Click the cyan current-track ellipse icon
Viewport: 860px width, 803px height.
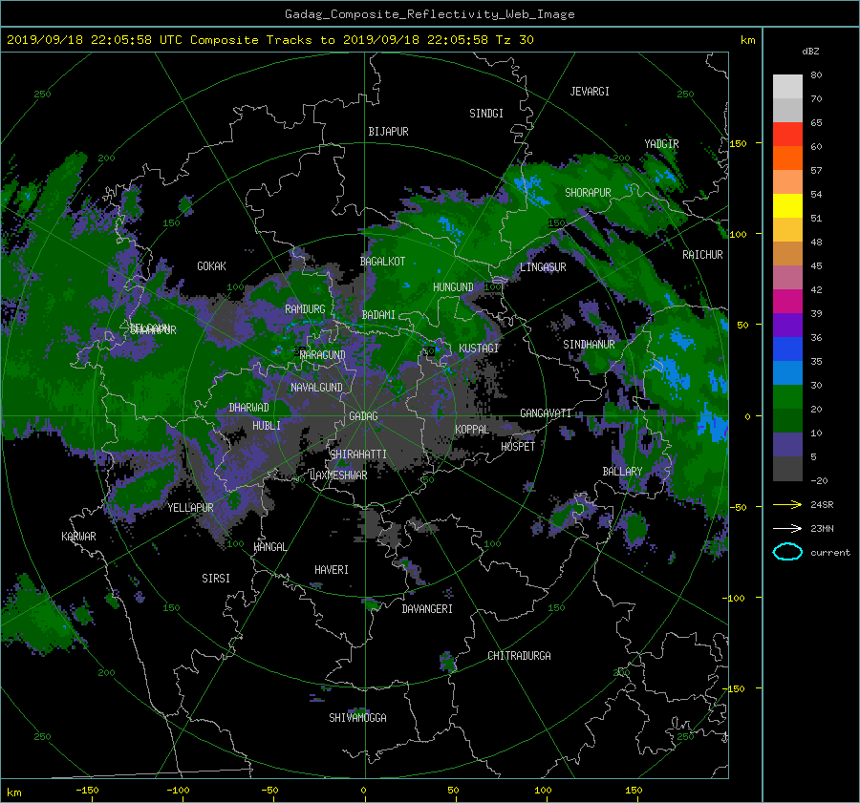pyautogui.click(x=787, y=552)
